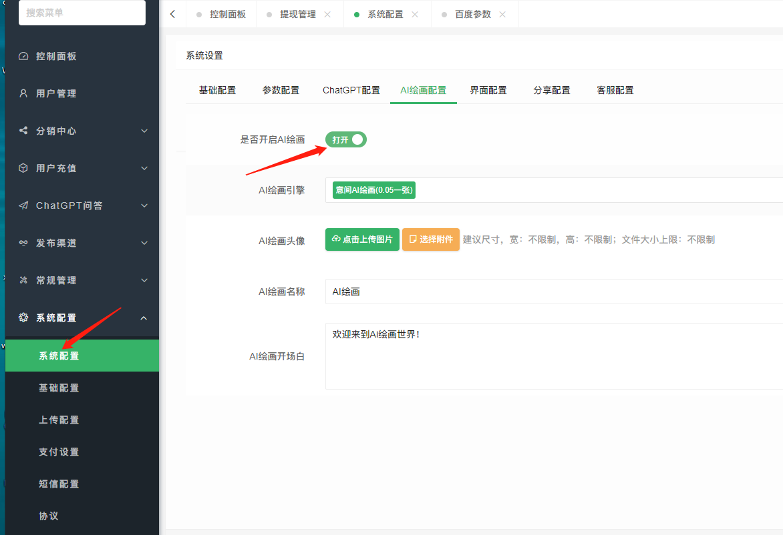Screen dimensions: 783x535
Task: Click the 搜索菜单 search field
Action: pos(82,13)
